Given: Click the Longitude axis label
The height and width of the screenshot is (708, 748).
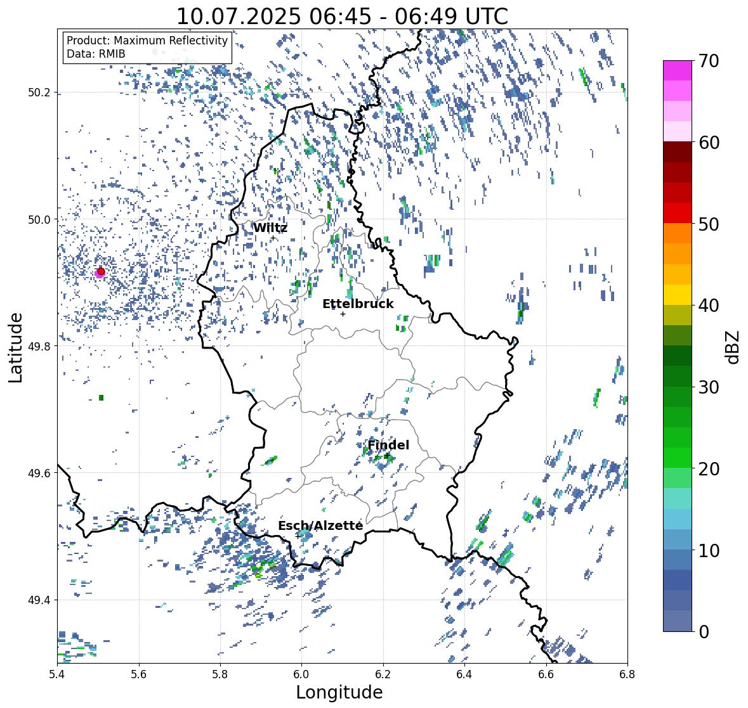Looking at the screenshot, I should (x=339, y=692).
